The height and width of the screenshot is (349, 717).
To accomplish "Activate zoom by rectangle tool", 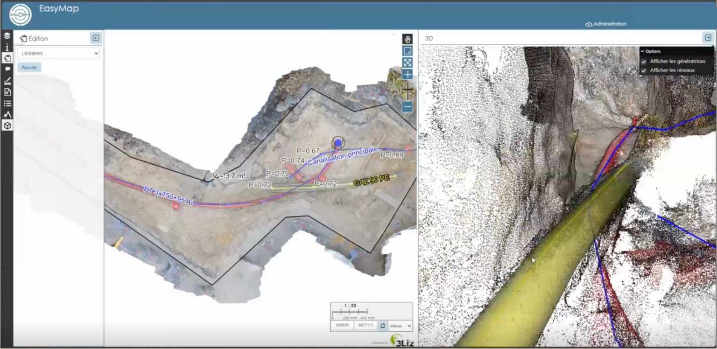I will coord(408,51).
